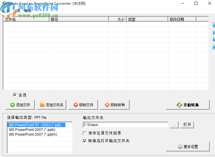Start conversion with 开始转换 button

(188, 105)
